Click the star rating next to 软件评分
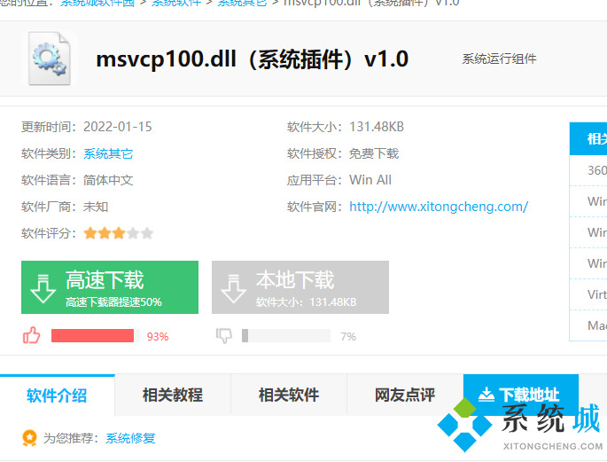The height and width of the screenshot is (462, 607). 118,233
